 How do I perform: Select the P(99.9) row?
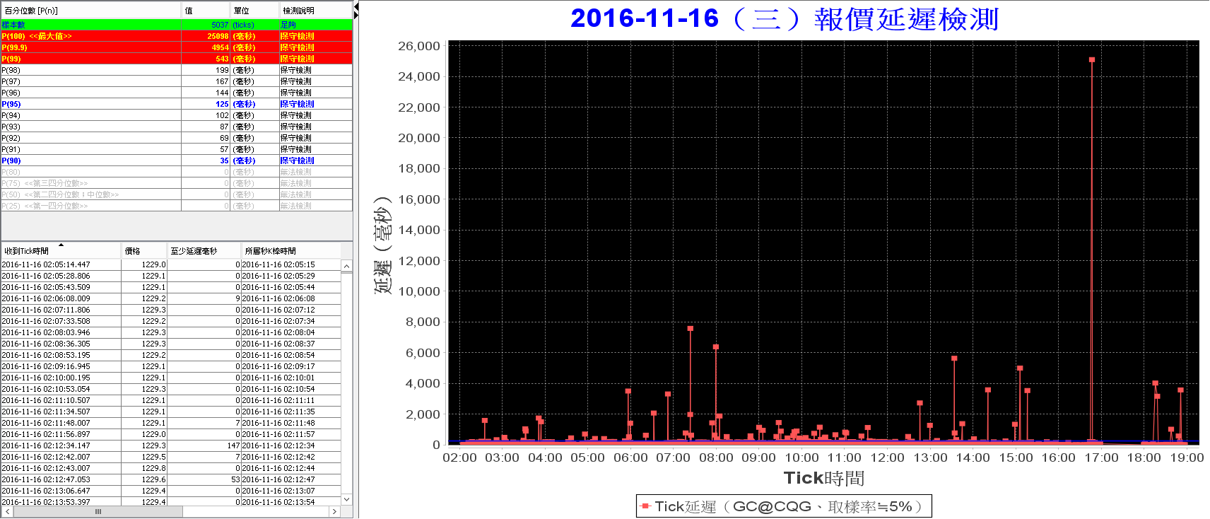click(x=177, y=47)
